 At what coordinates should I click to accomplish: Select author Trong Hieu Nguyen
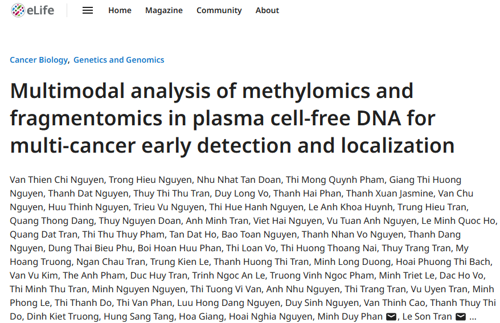148,180
